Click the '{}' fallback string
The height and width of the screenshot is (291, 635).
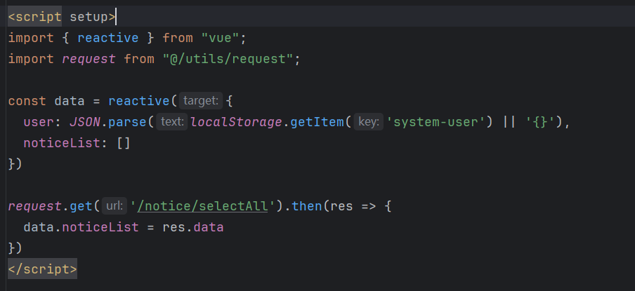tap(540, 122)
